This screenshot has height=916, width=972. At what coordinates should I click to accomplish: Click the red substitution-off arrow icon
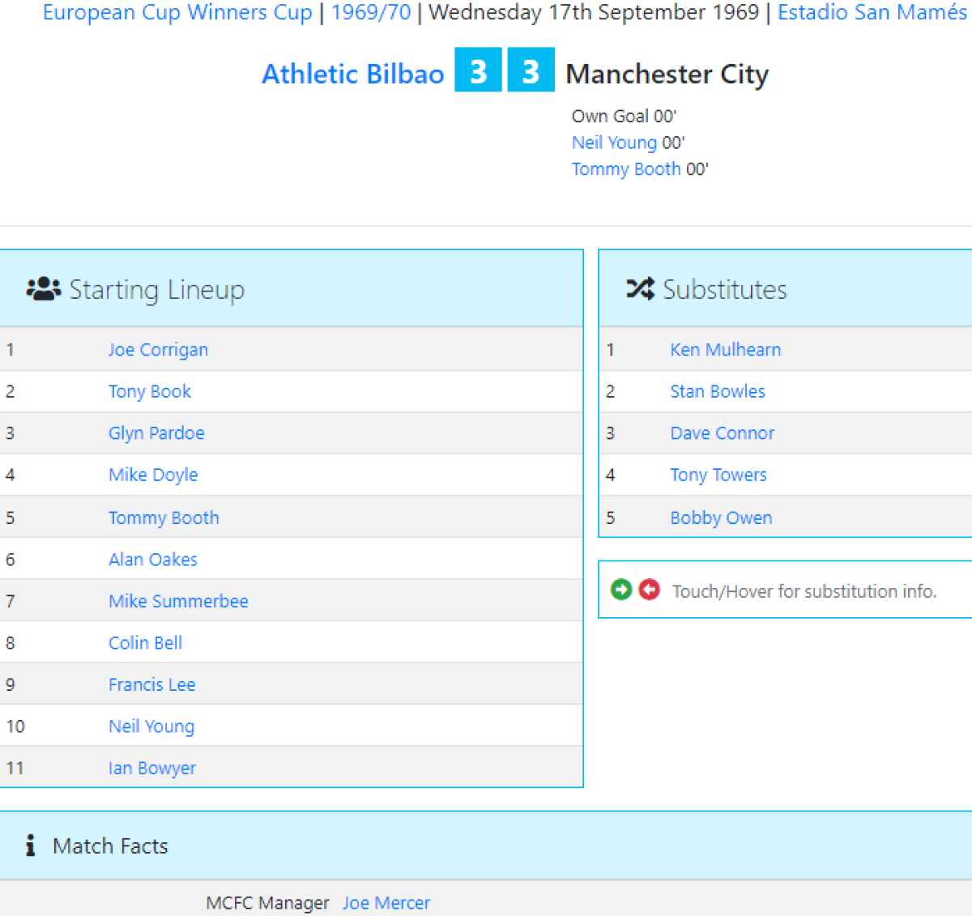pyautogui.click(x=649, y=590)
